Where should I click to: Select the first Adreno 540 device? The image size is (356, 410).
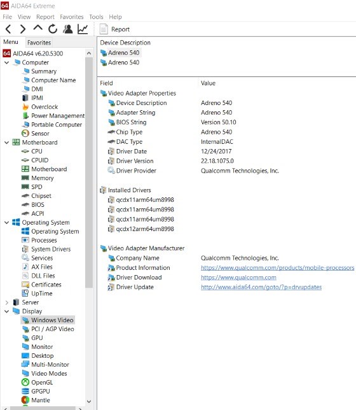point(120,53)
